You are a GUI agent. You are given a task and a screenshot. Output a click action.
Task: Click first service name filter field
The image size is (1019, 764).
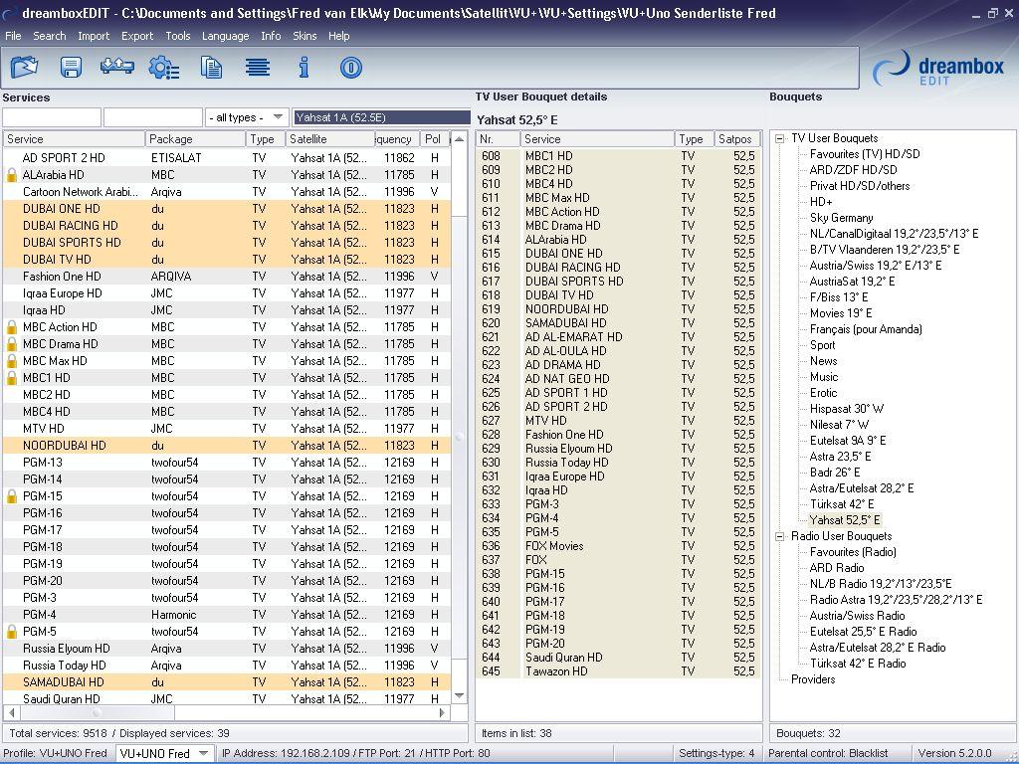(52, 117)
